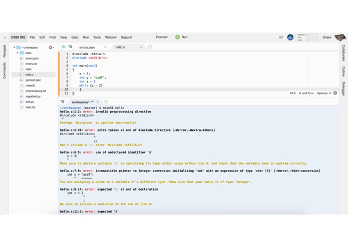348x247 pixels.
Task: Open the blue user avatar icon
Action: point(290,37)
